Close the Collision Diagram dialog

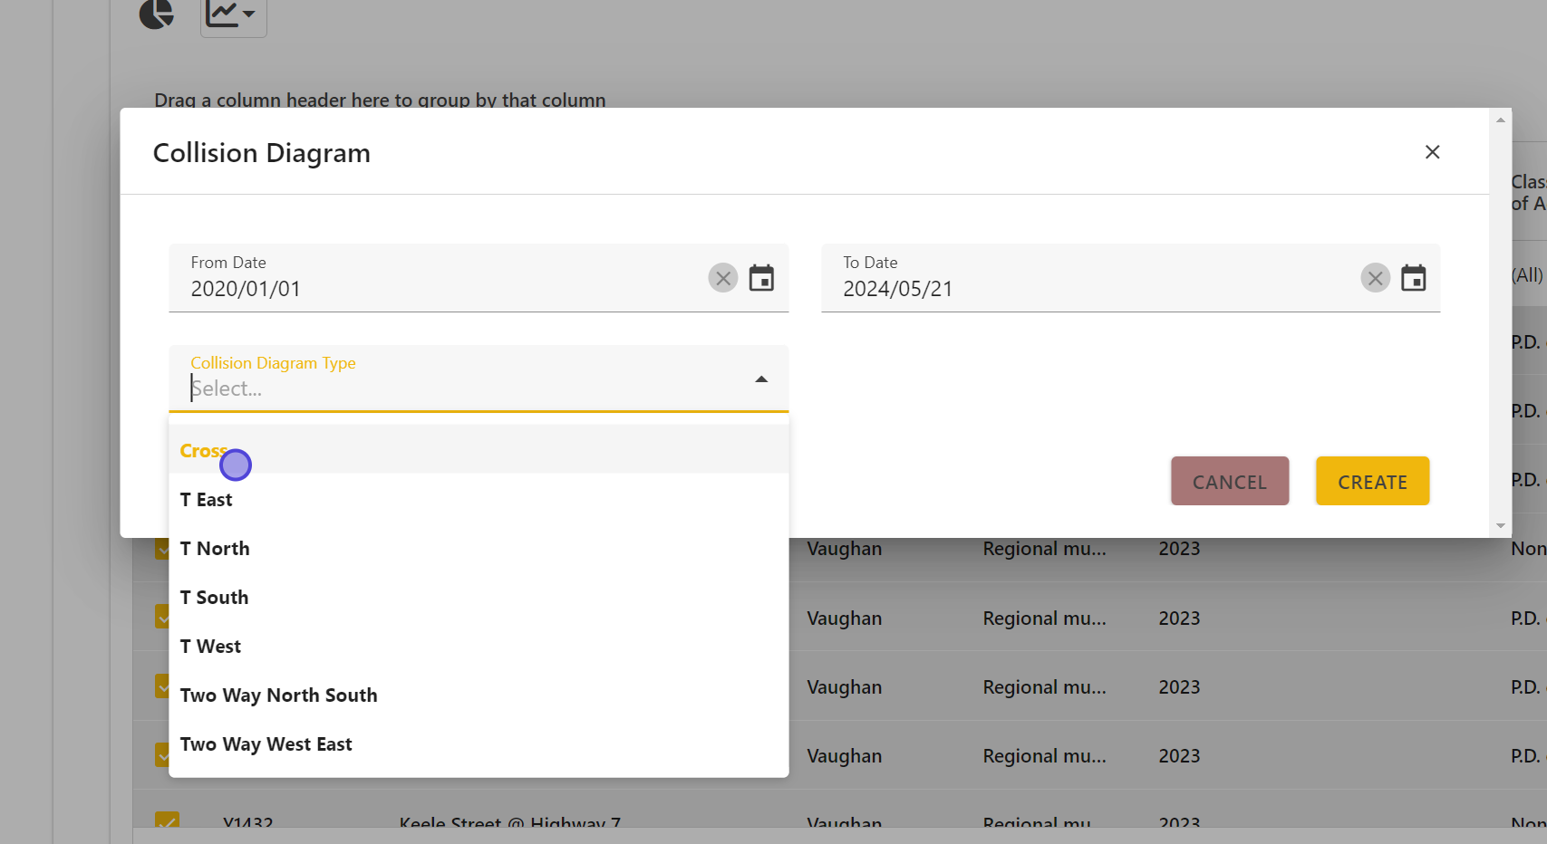click(x=1432, y=152)
